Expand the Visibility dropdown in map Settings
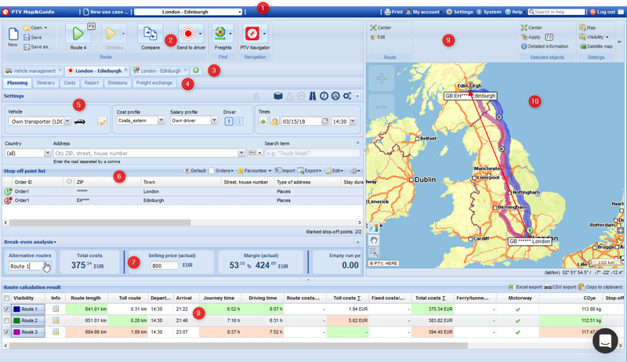627x362 pixels. coord(594,37)
